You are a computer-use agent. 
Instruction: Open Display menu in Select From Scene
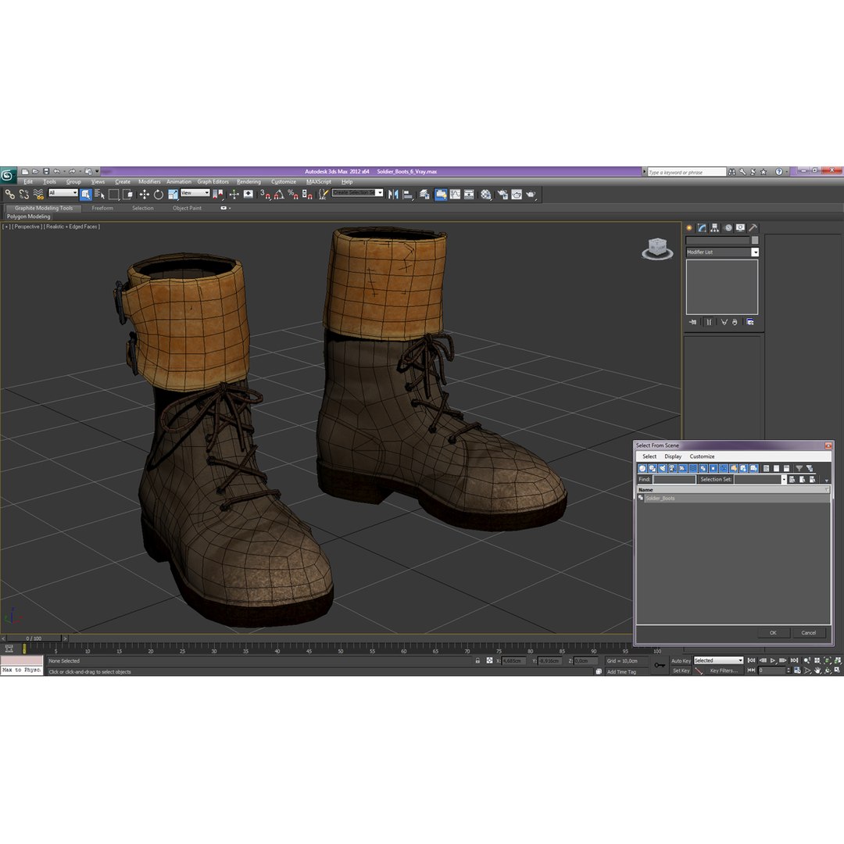pos(673,456)
